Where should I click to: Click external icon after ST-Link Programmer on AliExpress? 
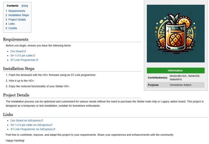coord(54,129)
